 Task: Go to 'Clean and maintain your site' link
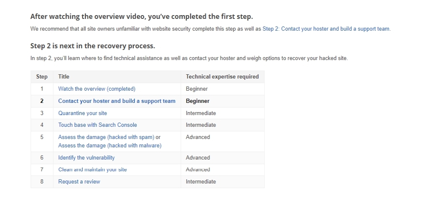tap(92, 170)
